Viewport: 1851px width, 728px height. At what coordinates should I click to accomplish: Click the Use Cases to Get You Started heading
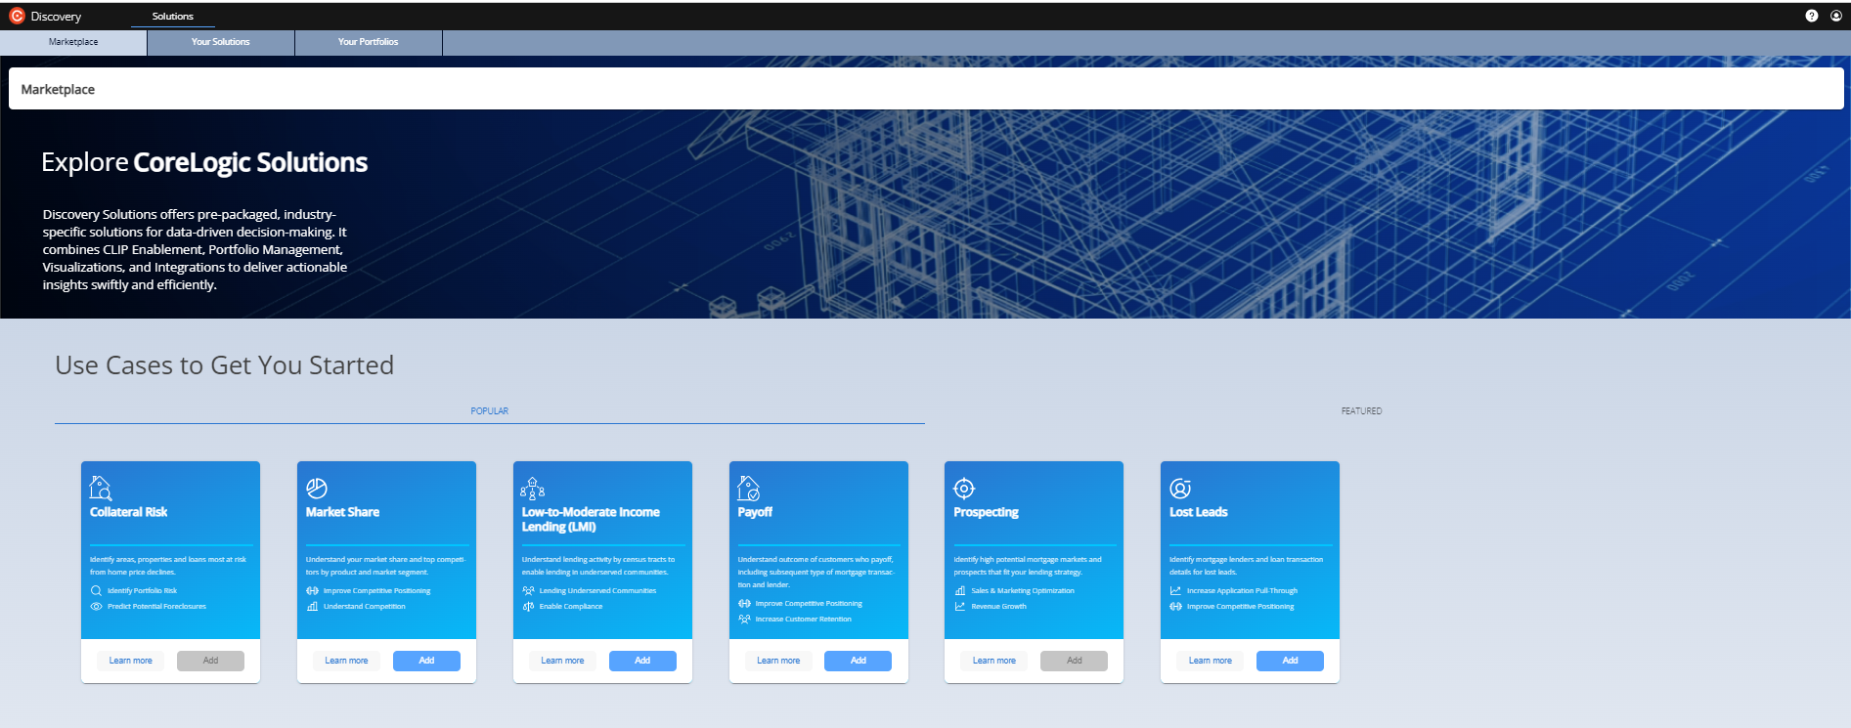click(x=225, y=364)
